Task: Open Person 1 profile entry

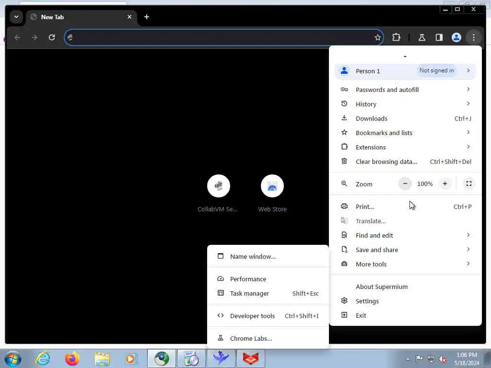Action: click(405, 71)
